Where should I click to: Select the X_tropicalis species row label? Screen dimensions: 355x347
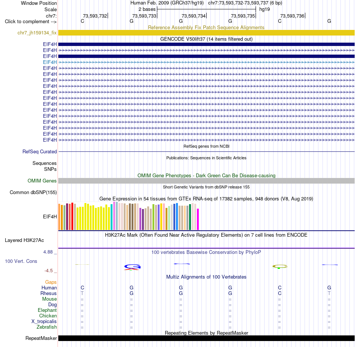pyautogui.click(x=44, y=322)
